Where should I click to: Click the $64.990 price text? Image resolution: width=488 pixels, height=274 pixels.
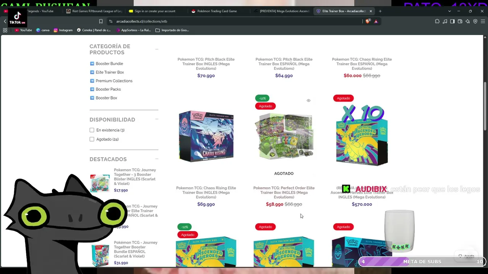pyautogui.click(x=284, y=76)
